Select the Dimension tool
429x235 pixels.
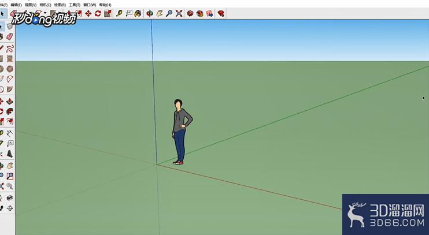tap(10, 133)
